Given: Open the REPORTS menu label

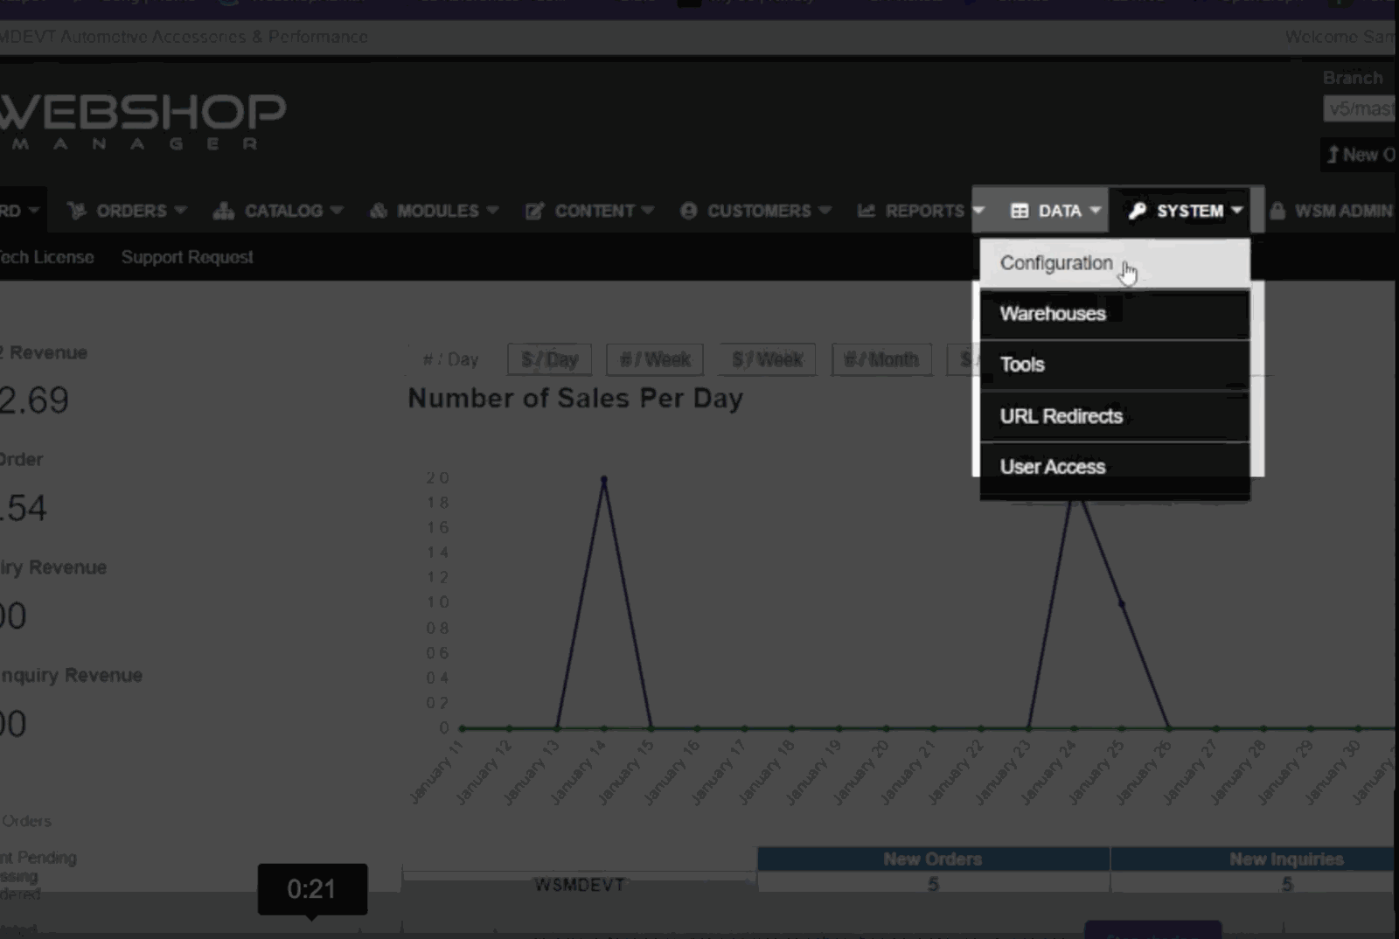Looking at the screenshot, I should [x=924, y=211].
